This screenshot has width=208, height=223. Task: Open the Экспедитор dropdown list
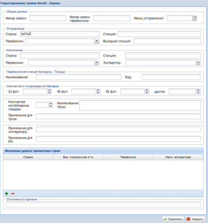[198, 63]
